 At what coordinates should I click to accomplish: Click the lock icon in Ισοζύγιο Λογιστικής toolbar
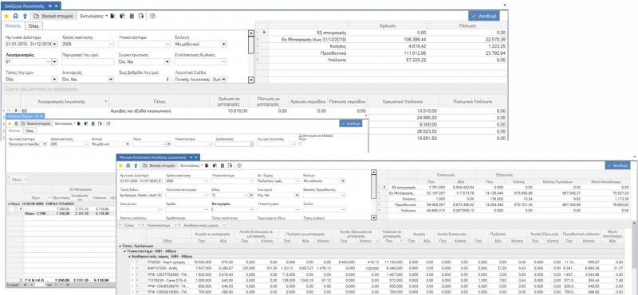click(16, 16)
